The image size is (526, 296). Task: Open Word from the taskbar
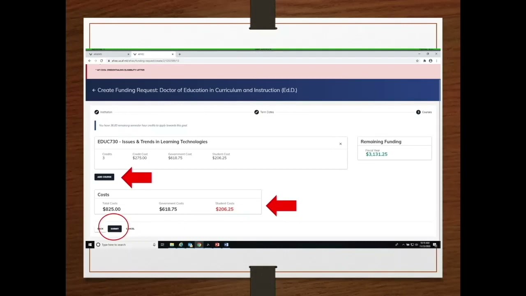click(226, 245)
